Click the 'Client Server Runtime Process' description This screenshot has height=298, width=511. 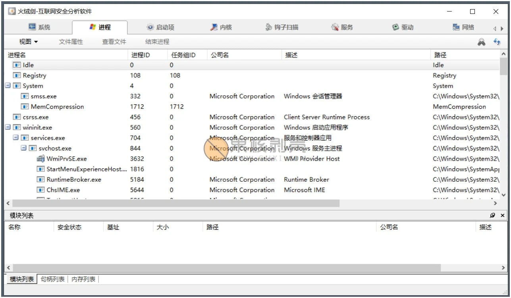(x=327, y=117)
